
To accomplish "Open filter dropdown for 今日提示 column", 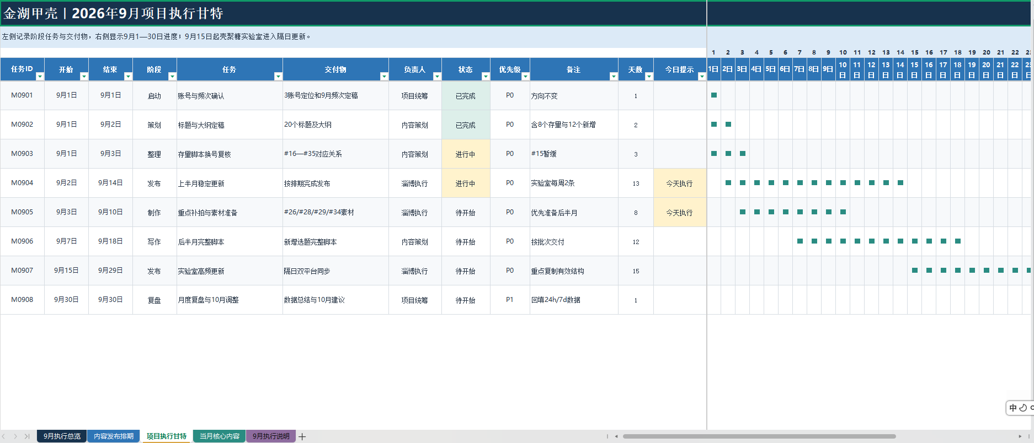I will pyautogui.click(x=702, y=77).
